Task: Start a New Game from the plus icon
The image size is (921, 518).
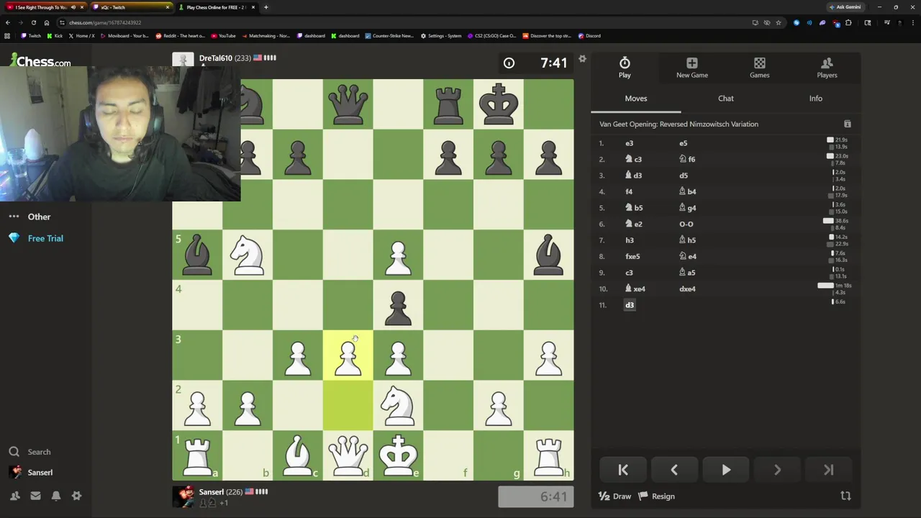Action: point(691,63)
